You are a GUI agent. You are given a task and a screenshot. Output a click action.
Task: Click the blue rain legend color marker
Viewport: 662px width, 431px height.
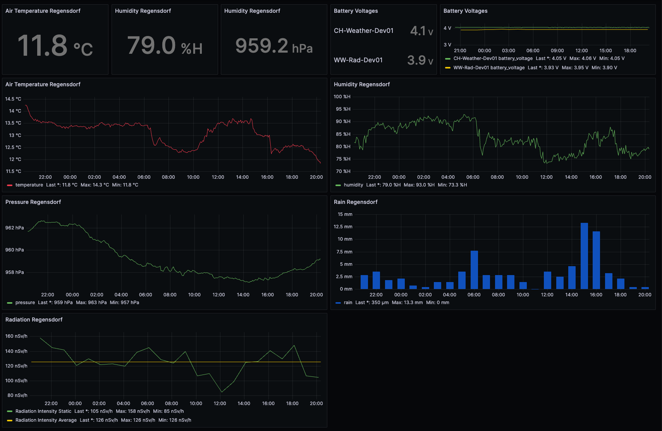click(x=338, y=303)
